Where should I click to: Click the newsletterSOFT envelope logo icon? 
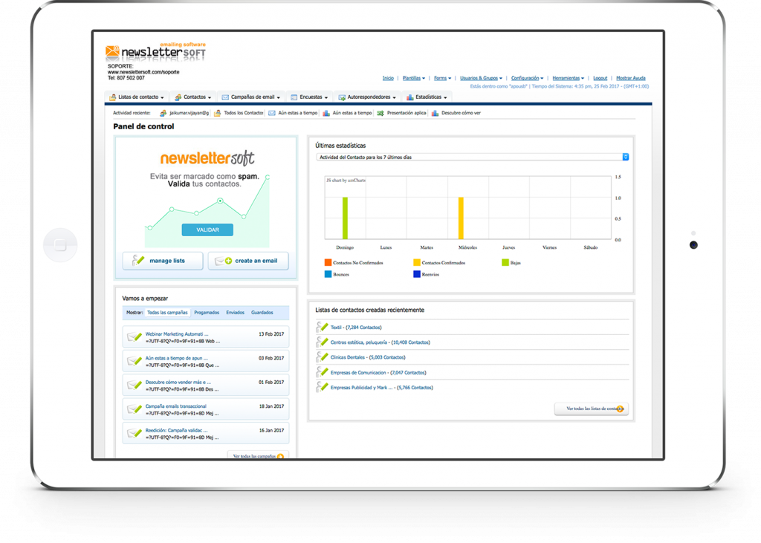(112, 51)
